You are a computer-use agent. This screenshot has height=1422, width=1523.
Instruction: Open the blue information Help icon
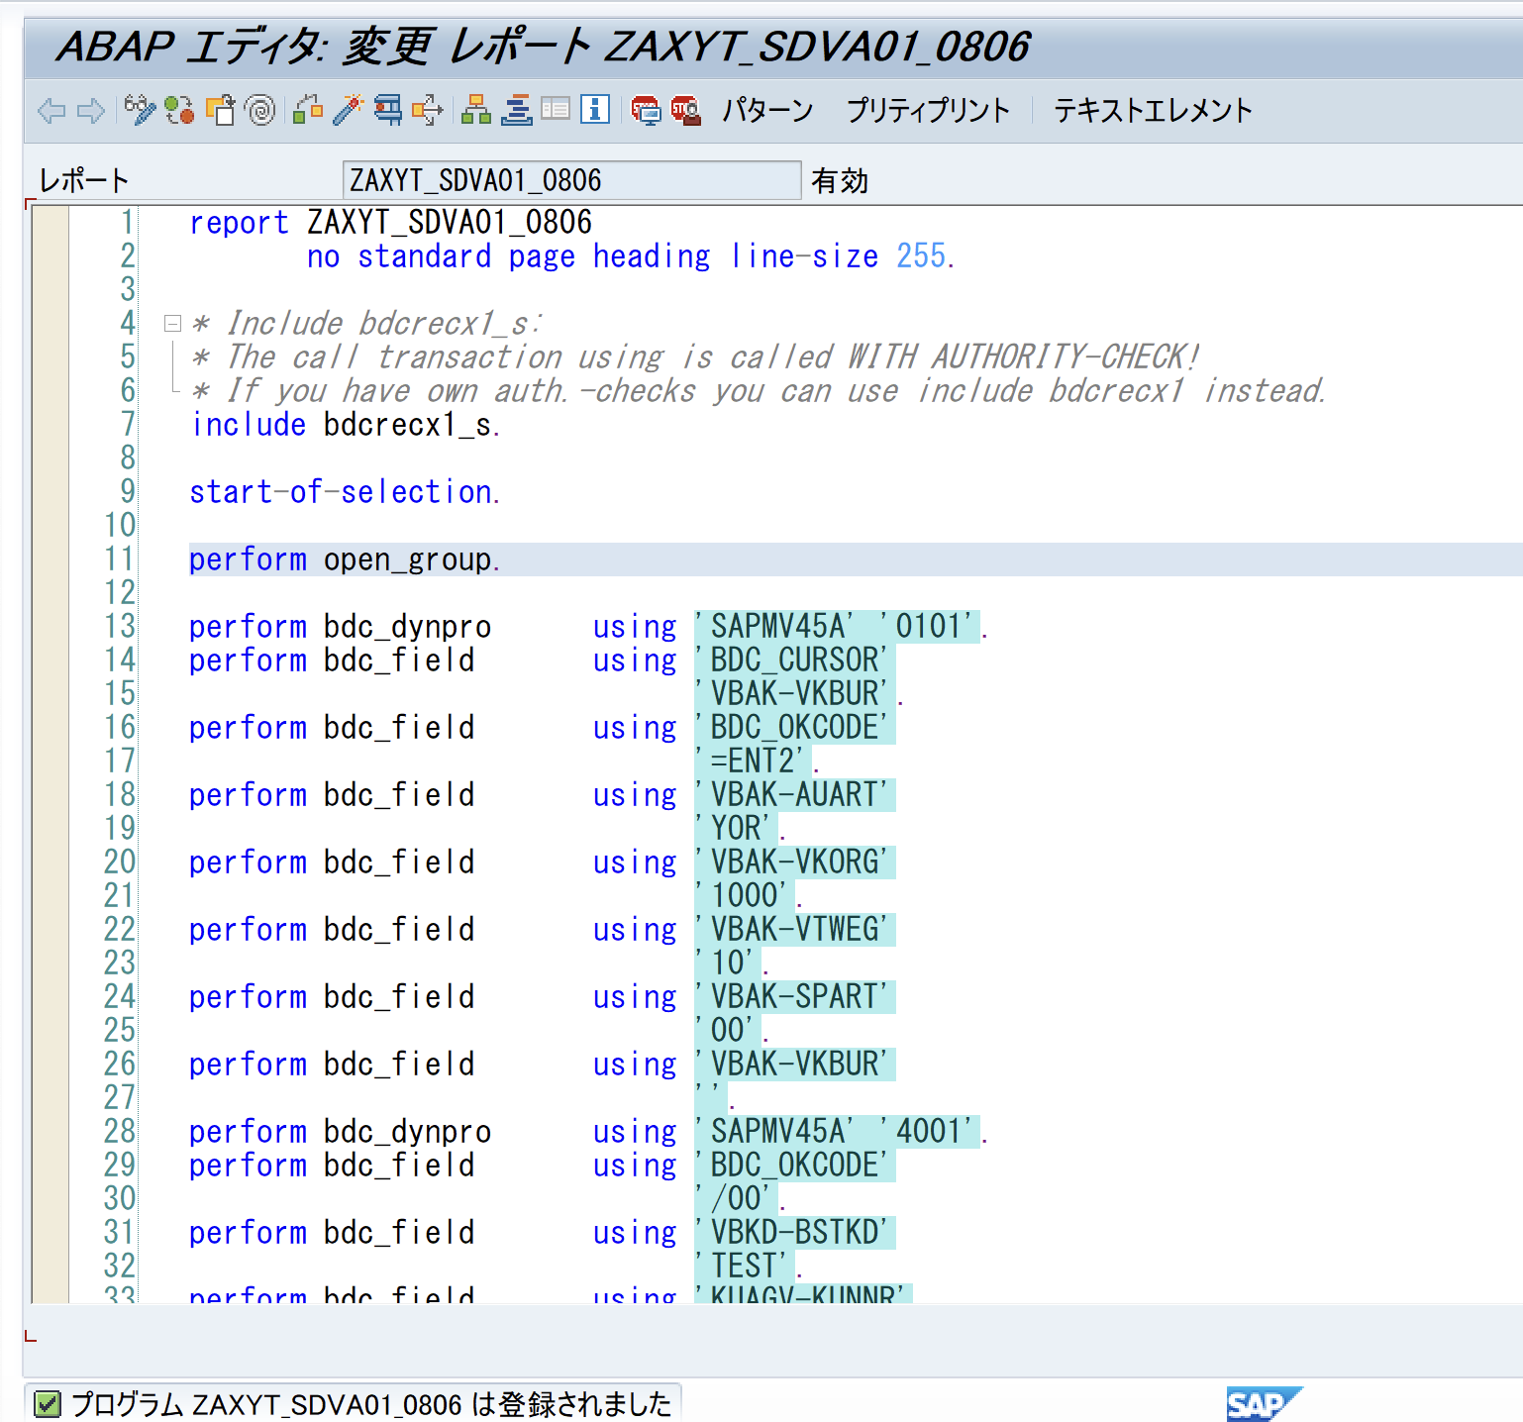coord(595,109)
